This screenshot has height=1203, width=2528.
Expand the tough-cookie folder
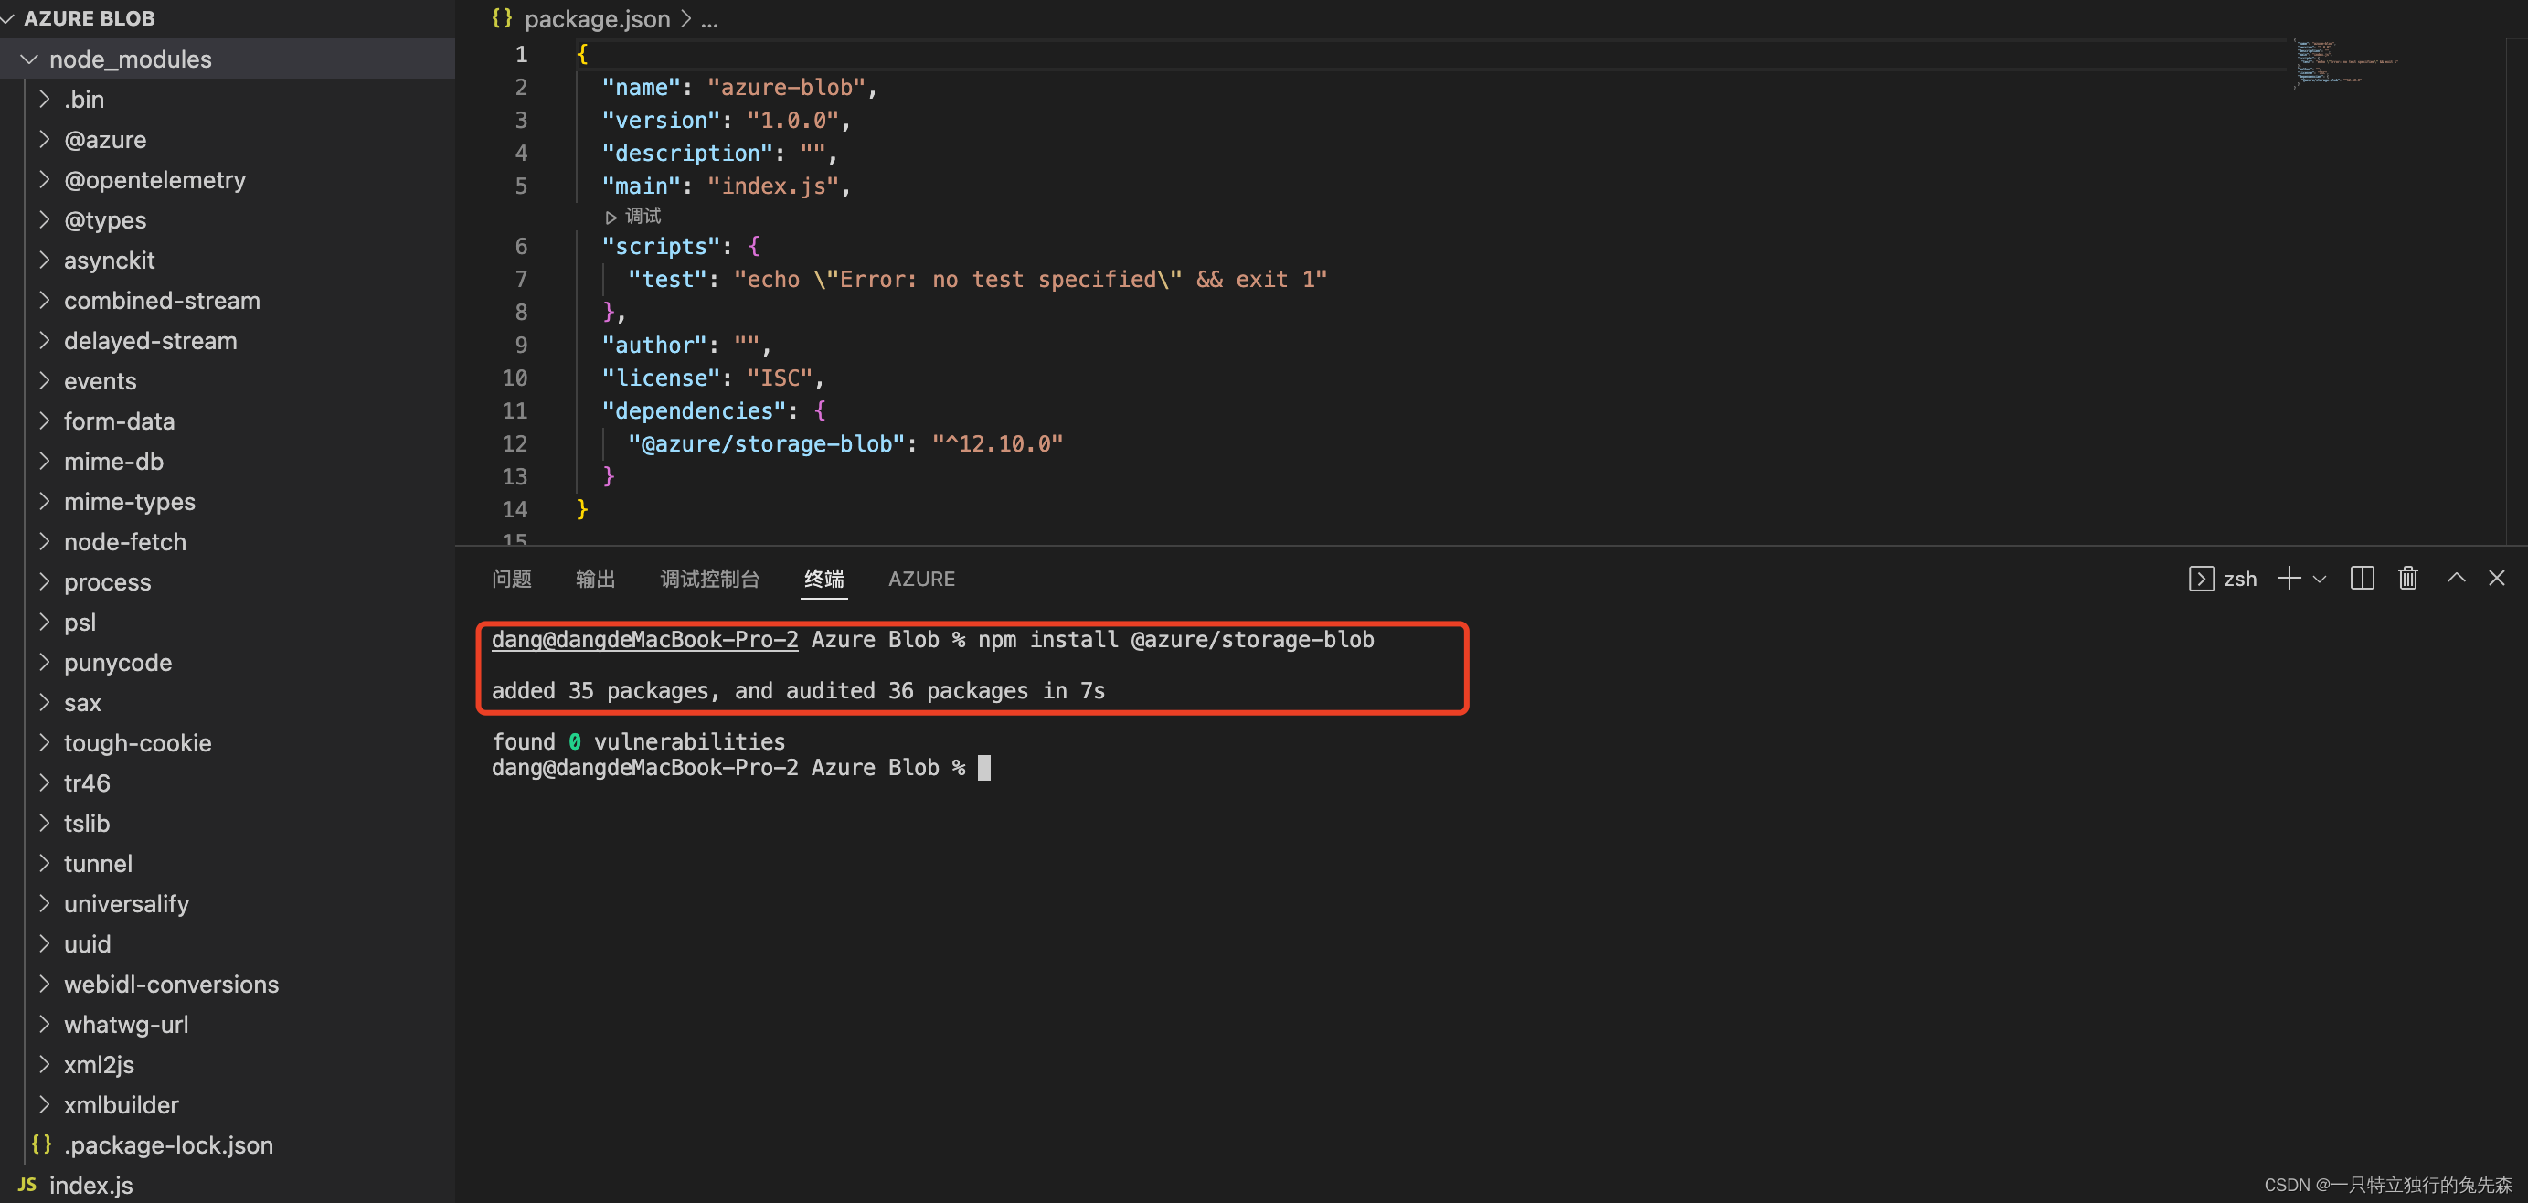pos(44,743)
